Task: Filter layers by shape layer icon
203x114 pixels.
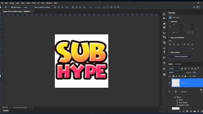Action: [x=192, y=69]
